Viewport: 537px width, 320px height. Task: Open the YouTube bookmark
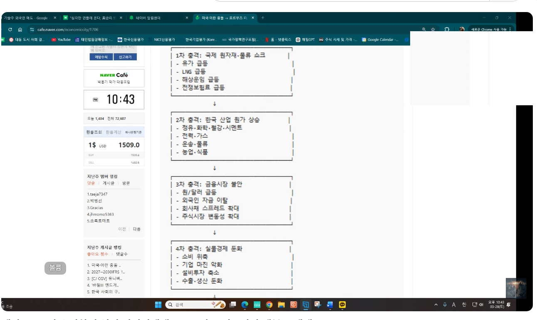[61, 40]
